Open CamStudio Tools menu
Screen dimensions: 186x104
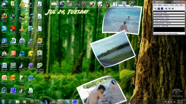[x=172, y=5]
